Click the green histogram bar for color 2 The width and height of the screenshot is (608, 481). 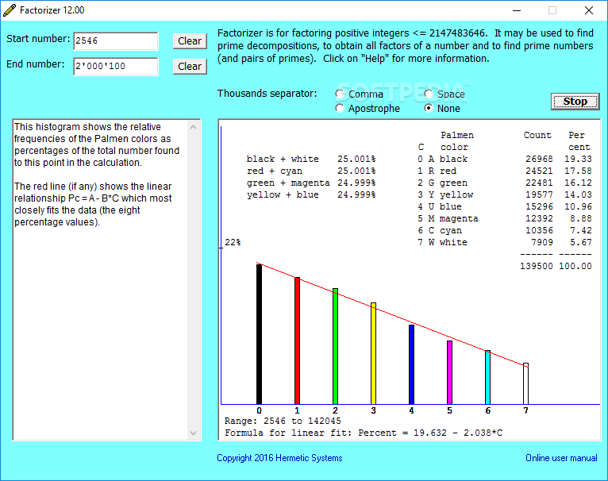[336, 346]
